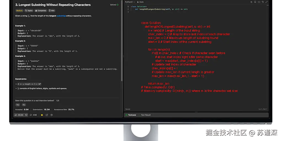Click the lock icon beside Auto
The height and width of the screenshot is (141, 282).
[x=138, y=2]
